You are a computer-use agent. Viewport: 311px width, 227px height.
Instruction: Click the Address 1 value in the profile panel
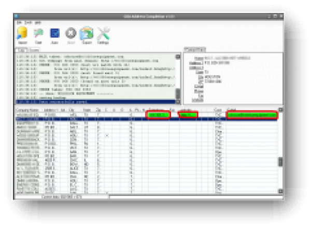click(x=217, y=63)
